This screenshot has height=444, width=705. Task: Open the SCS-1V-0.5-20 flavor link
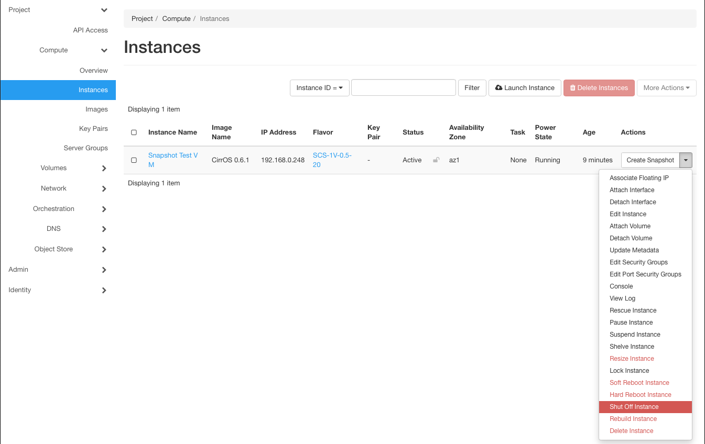click(332, 160)
